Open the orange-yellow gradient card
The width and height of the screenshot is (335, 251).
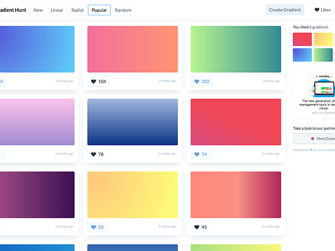133,195
